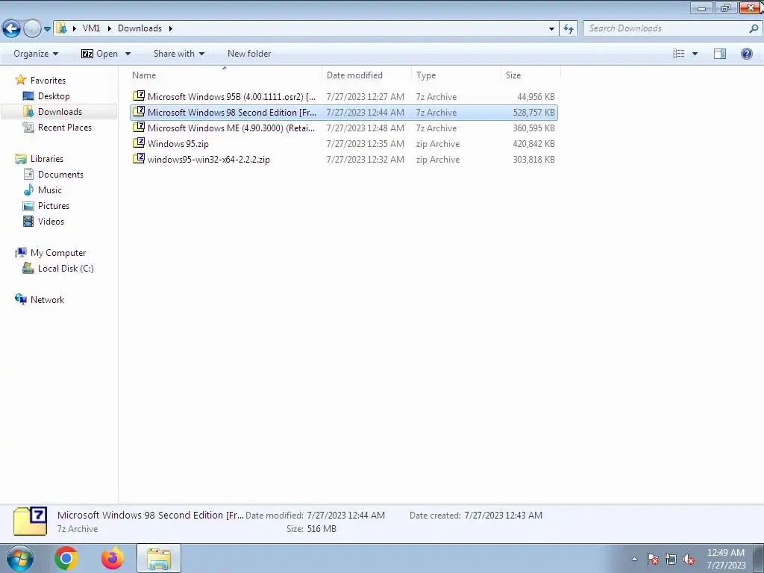
Task: Open Desktop in Favorites
Action: pos(54,96)
